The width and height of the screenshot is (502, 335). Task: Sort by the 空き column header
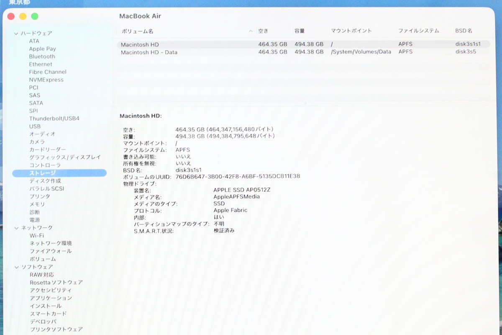263,31
